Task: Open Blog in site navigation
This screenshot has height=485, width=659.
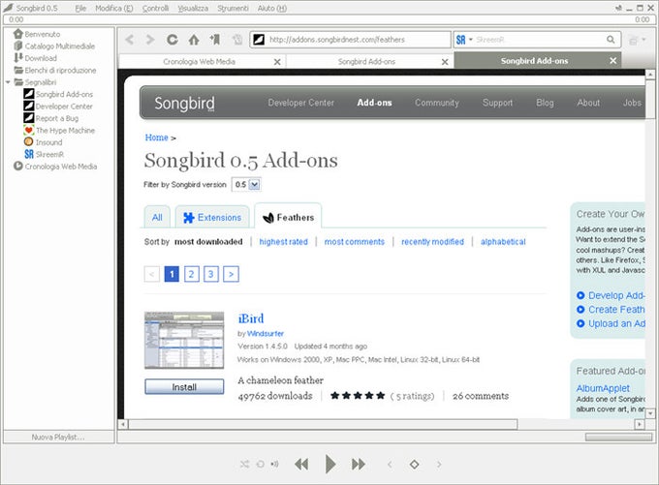Action: tap(545, 103)
